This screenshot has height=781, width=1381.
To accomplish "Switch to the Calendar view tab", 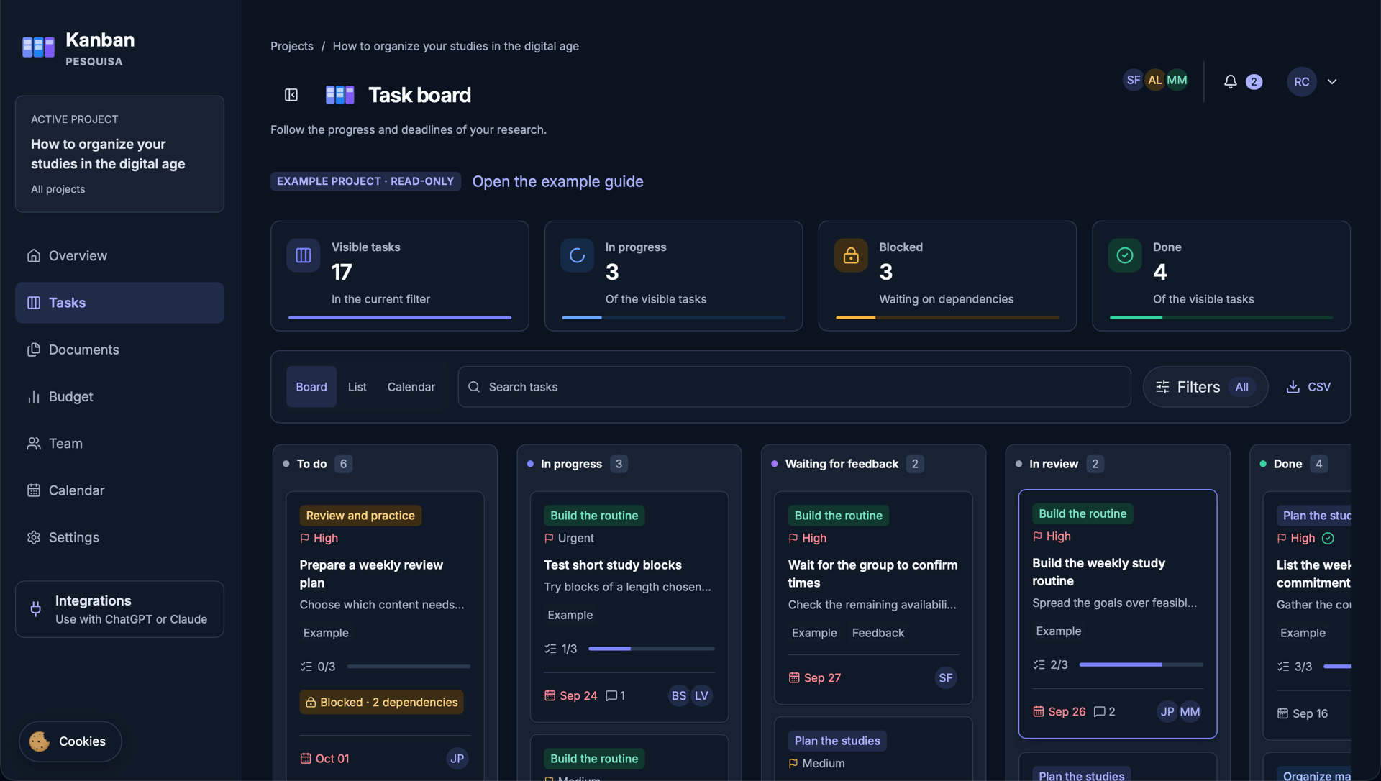I will pos(411,387).
